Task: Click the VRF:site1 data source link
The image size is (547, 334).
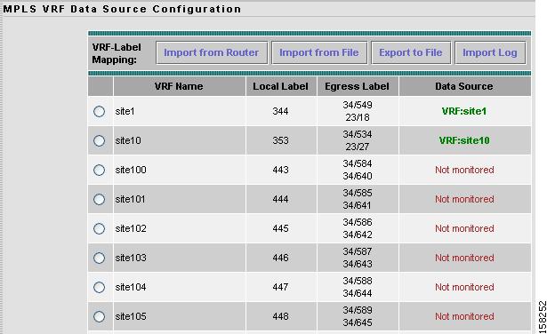Action: point(464,111)
